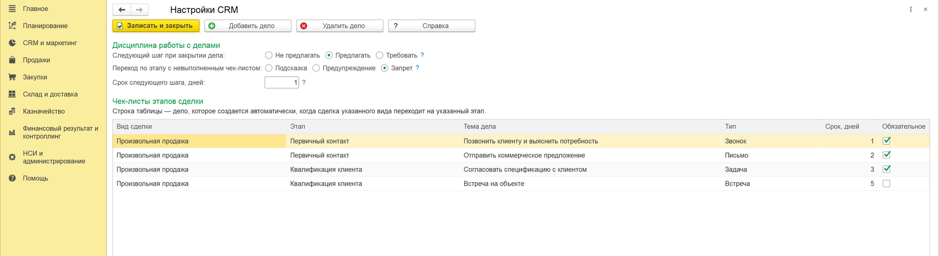Toggle Обязательное for Согласовать спецификацию row
Image resolution: width=939 pixels, height=256 pixels.
(886, 169)
